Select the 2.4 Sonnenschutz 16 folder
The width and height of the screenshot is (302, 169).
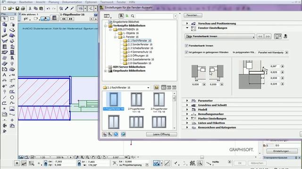[140, 52]
